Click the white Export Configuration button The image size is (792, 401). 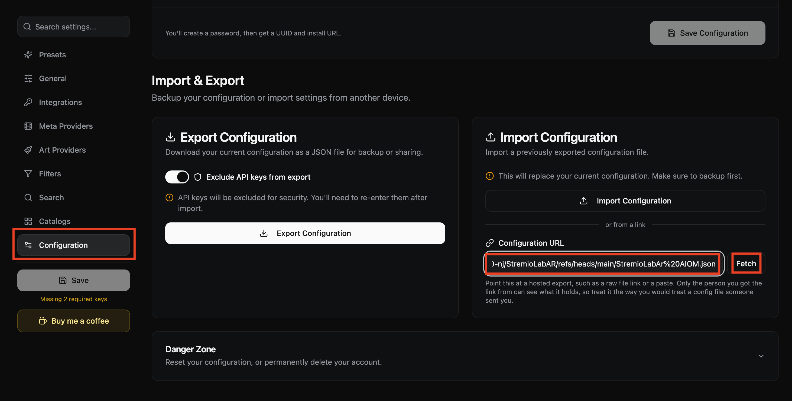[305, 233]
